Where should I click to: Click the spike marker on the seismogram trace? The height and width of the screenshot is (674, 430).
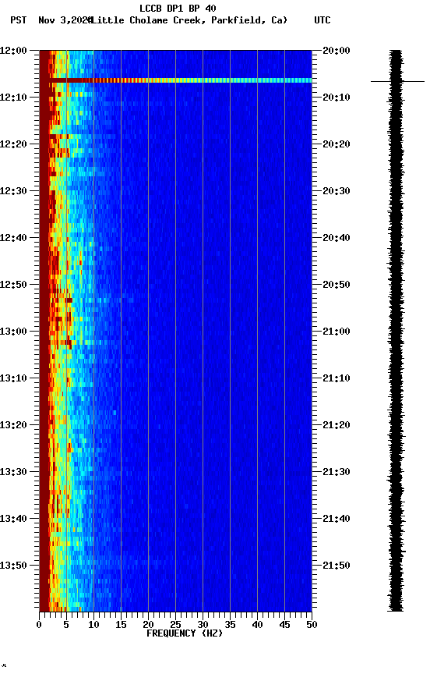[397, 81]
